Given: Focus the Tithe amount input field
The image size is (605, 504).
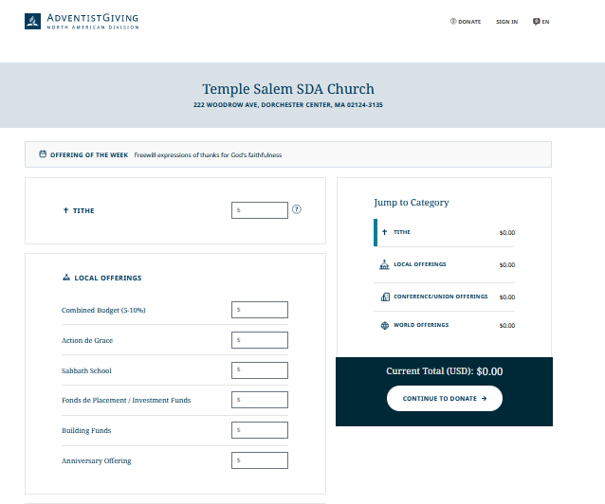Looking at the screenshot, I should coord(260,210).
